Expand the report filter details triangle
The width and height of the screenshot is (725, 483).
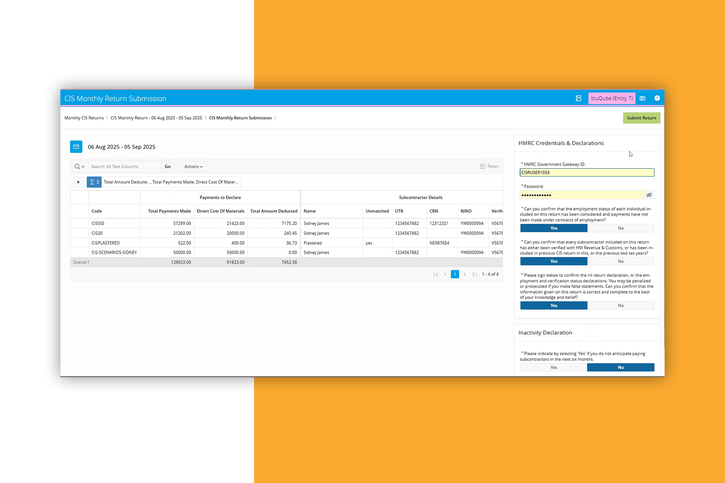(78, 182)
